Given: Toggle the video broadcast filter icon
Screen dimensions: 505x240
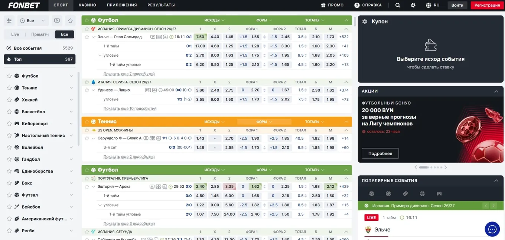Looking at the screenshot, I should (x=57, y=21).
